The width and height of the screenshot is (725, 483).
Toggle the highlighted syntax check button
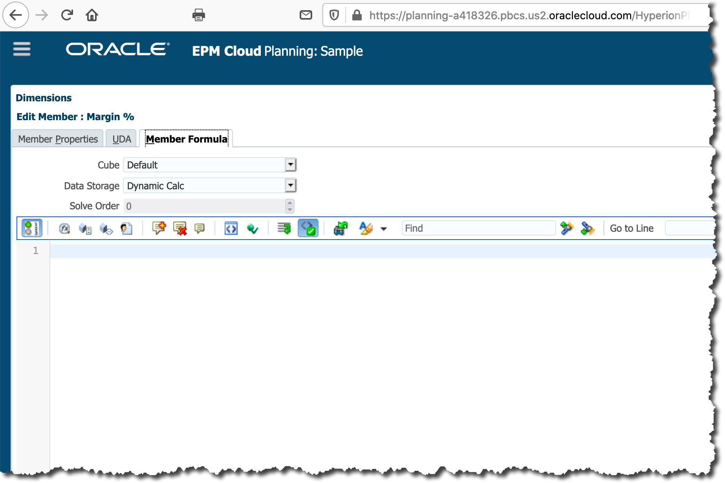pyautogui.click(x=308, y=228)
